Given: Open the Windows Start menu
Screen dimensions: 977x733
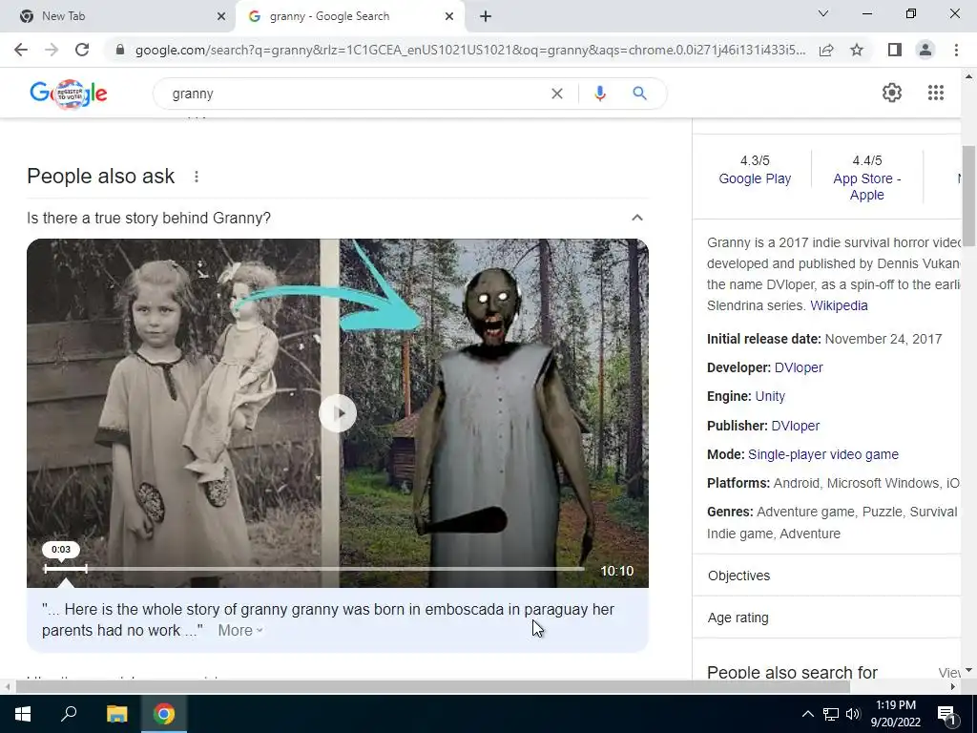Looking at the screenshot, I should pyautogui.click(x=23, y=714).
